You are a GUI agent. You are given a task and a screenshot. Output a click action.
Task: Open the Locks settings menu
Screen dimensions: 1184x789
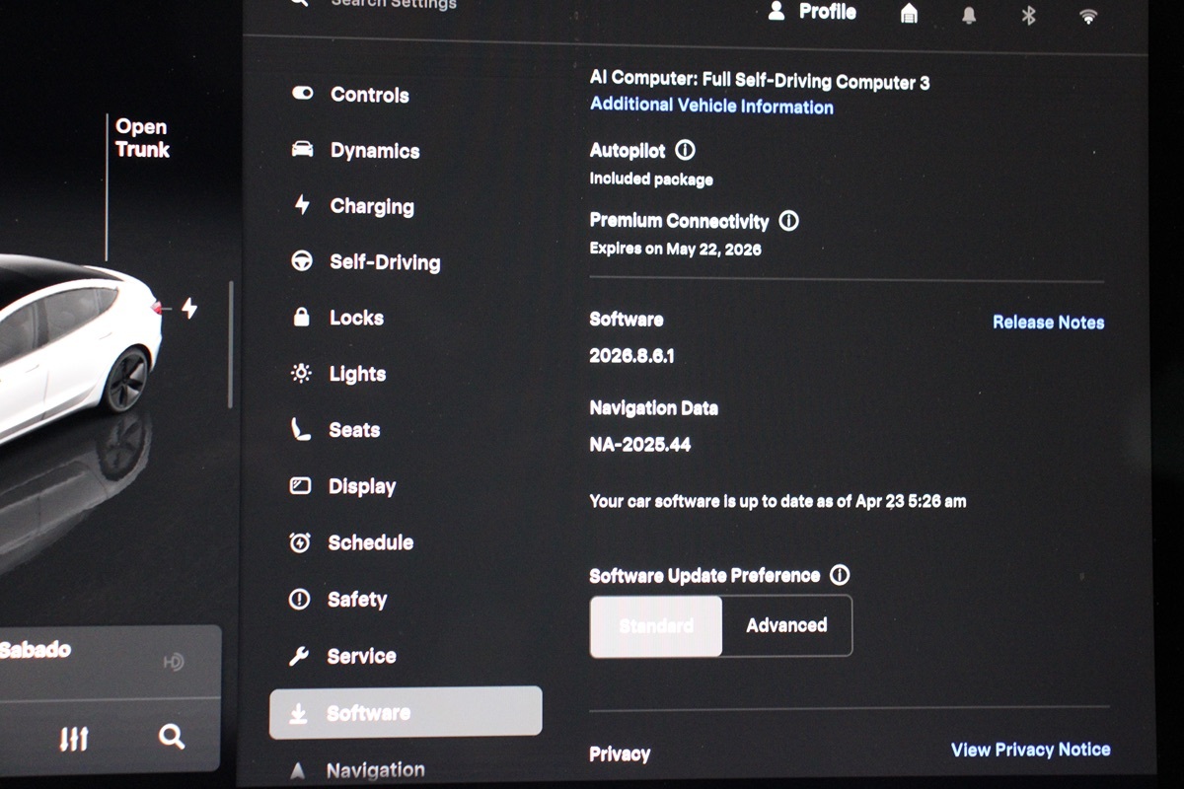click(336, 318)
